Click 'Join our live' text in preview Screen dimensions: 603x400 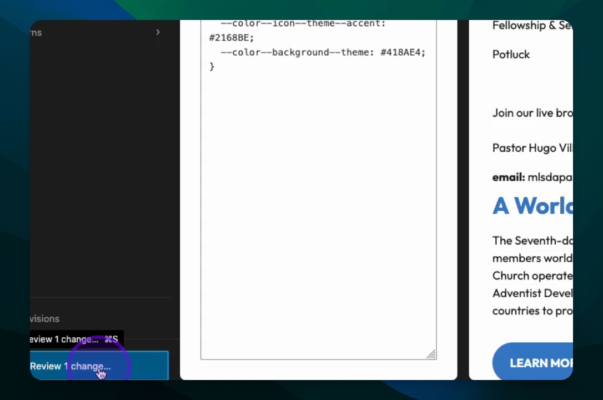click(x=532, y=113)
